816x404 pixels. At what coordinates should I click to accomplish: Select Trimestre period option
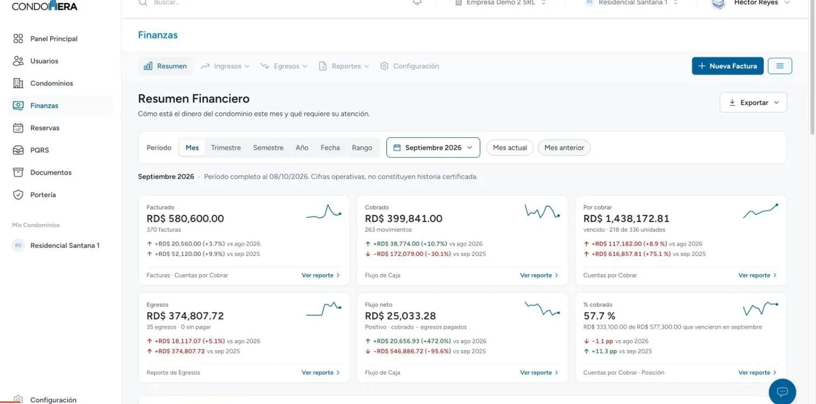(x=226, y=147)
